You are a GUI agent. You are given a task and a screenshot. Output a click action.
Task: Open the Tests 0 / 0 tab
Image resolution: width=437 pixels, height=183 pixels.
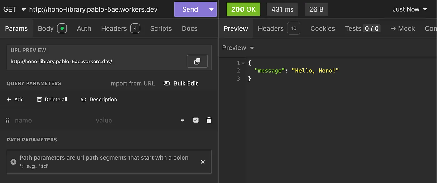click(362, 28)
